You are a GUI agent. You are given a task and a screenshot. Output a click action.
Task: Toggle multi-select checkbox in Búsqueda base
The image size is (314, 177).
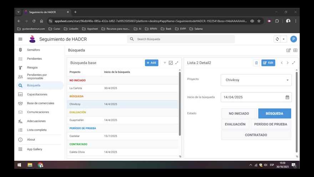(x=171, y=63)
